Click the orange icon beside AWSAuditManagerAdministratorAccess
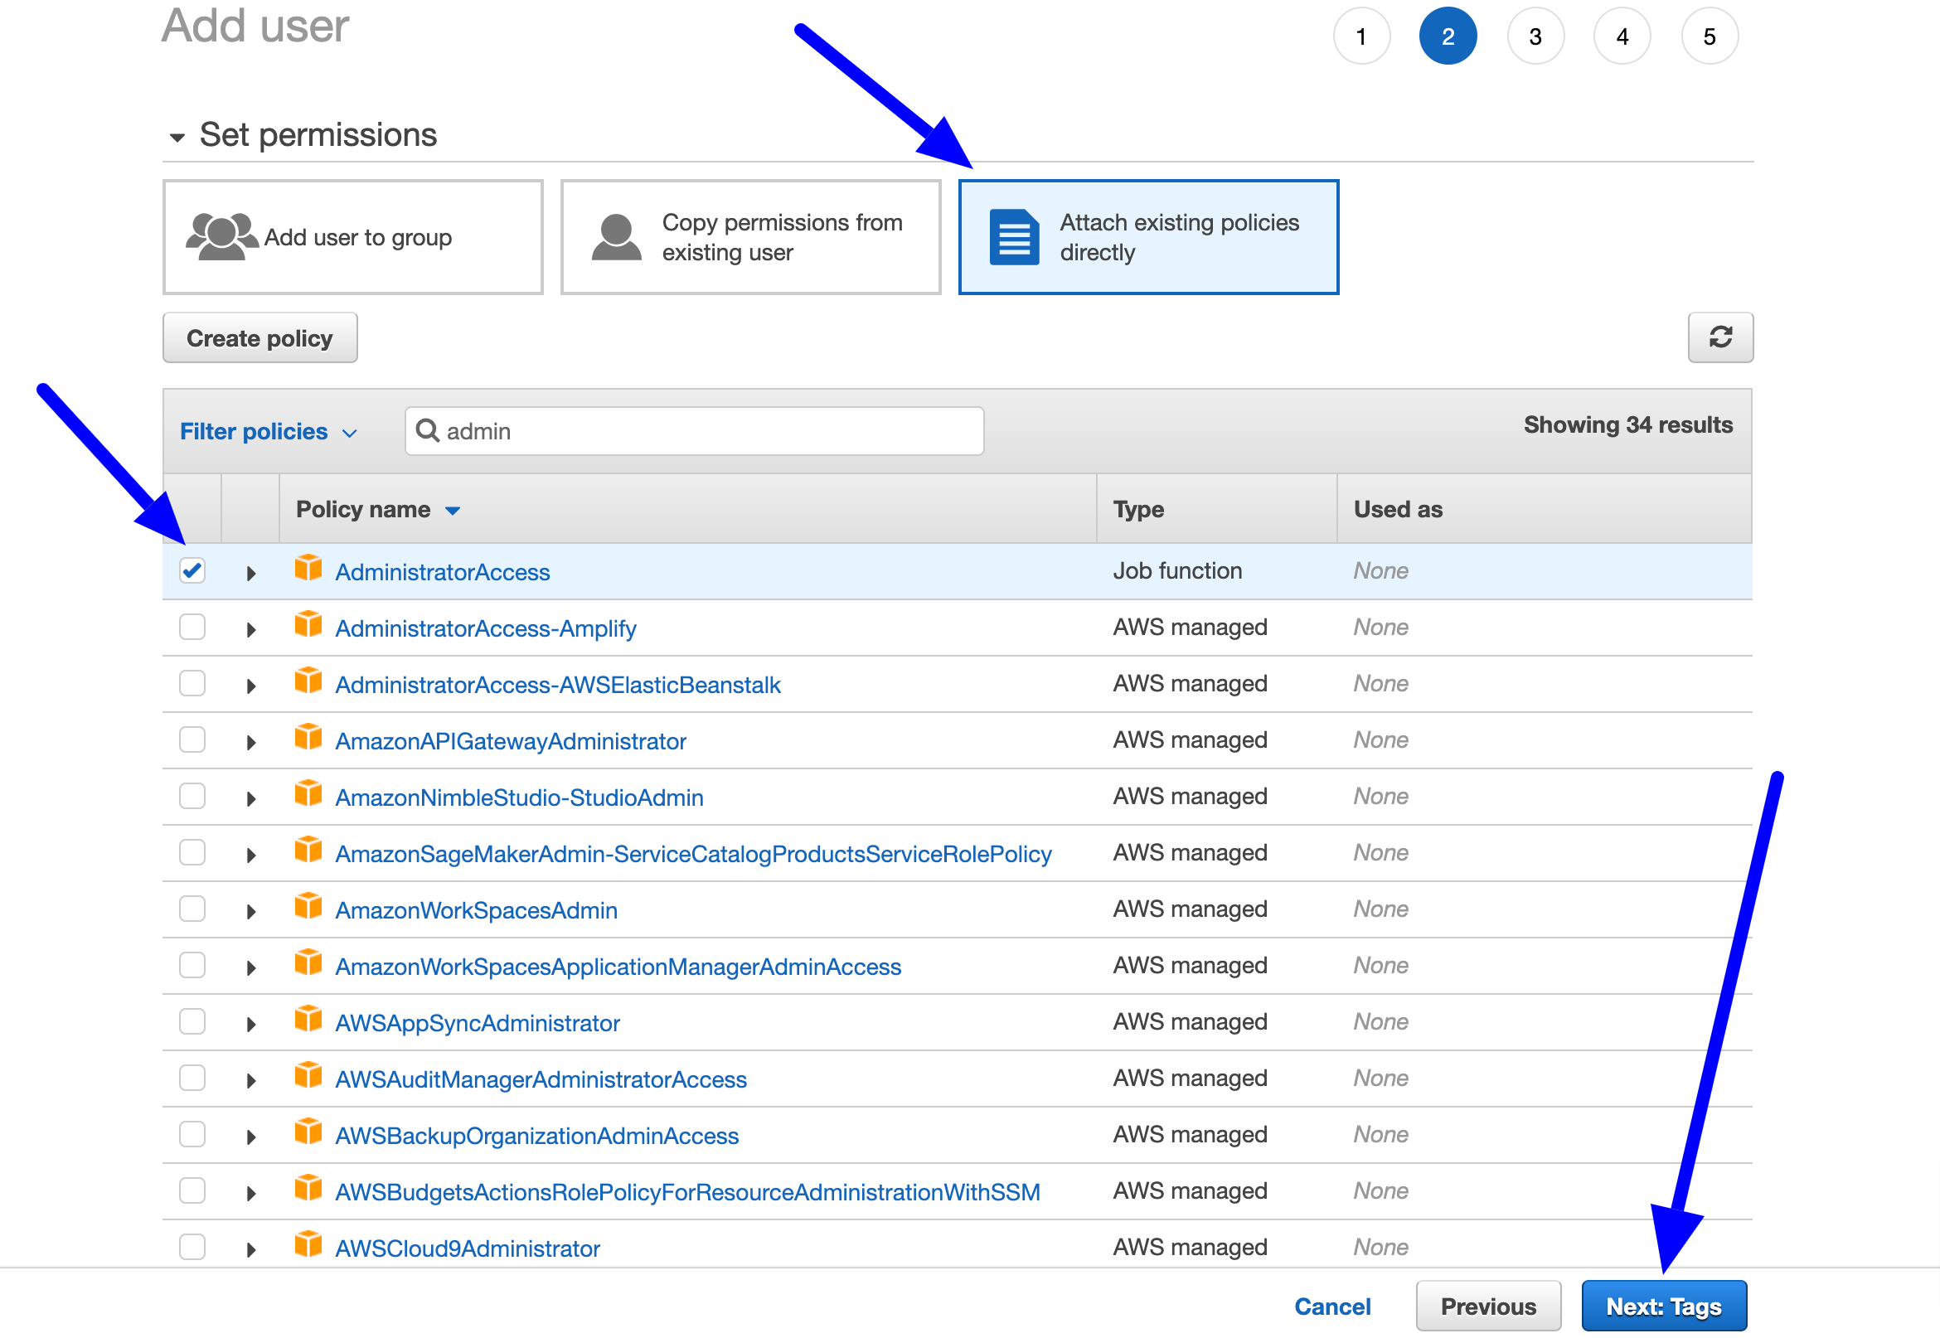 point(308,1074)
